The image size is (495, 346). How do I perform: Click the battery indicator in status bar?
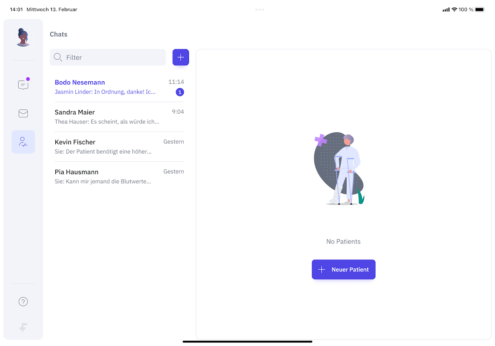click(x=479, y=10)
